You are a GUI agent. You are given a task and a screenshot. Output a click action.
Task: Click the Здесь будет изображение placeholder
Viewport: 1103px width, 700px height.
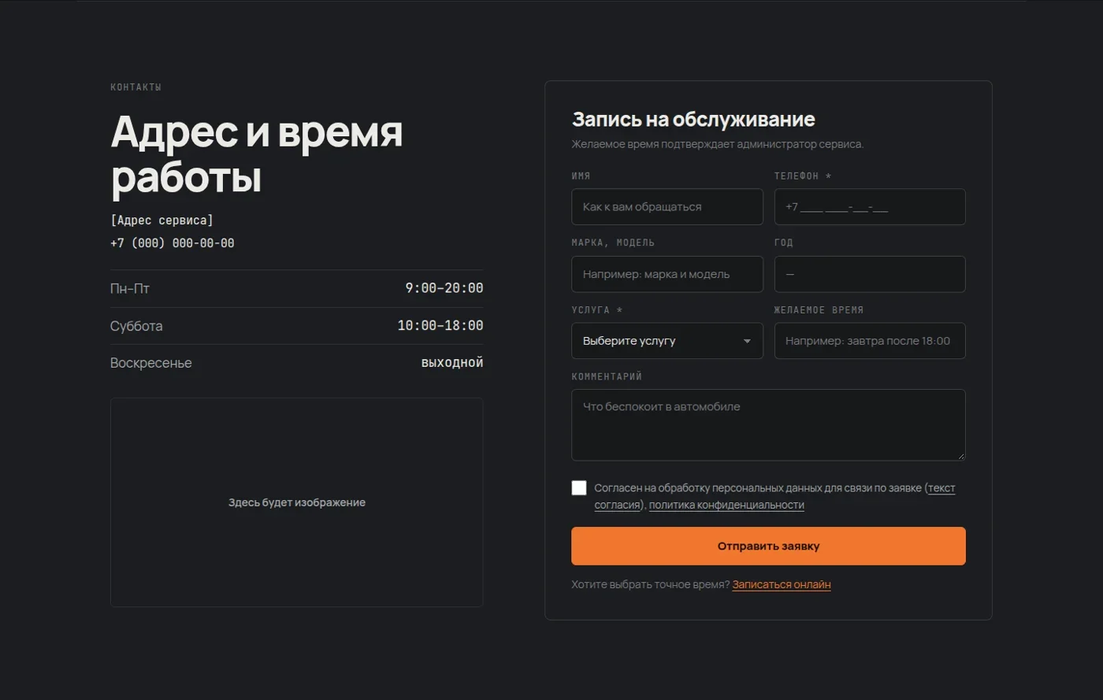(297, 502)
